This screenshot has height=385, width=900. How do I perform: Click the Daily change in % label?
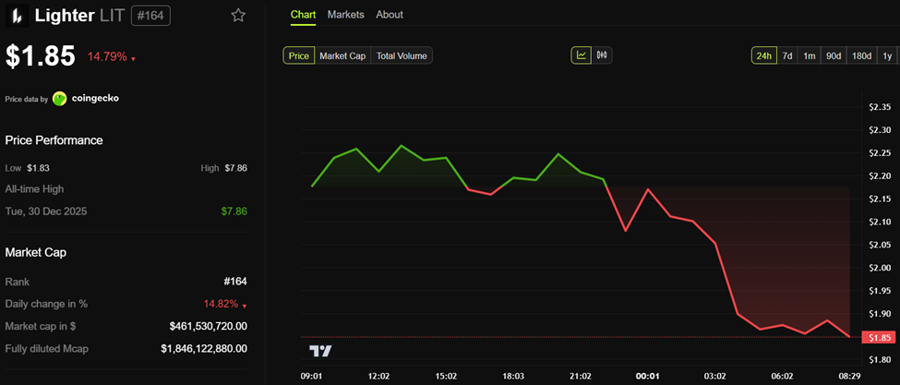pos(46,304)
